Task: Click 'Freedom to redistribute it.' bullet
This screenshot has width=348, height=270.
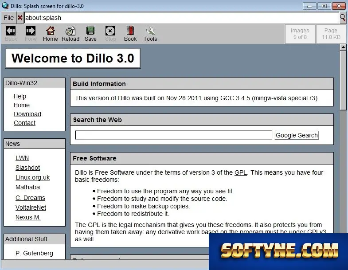Action: 133,214
